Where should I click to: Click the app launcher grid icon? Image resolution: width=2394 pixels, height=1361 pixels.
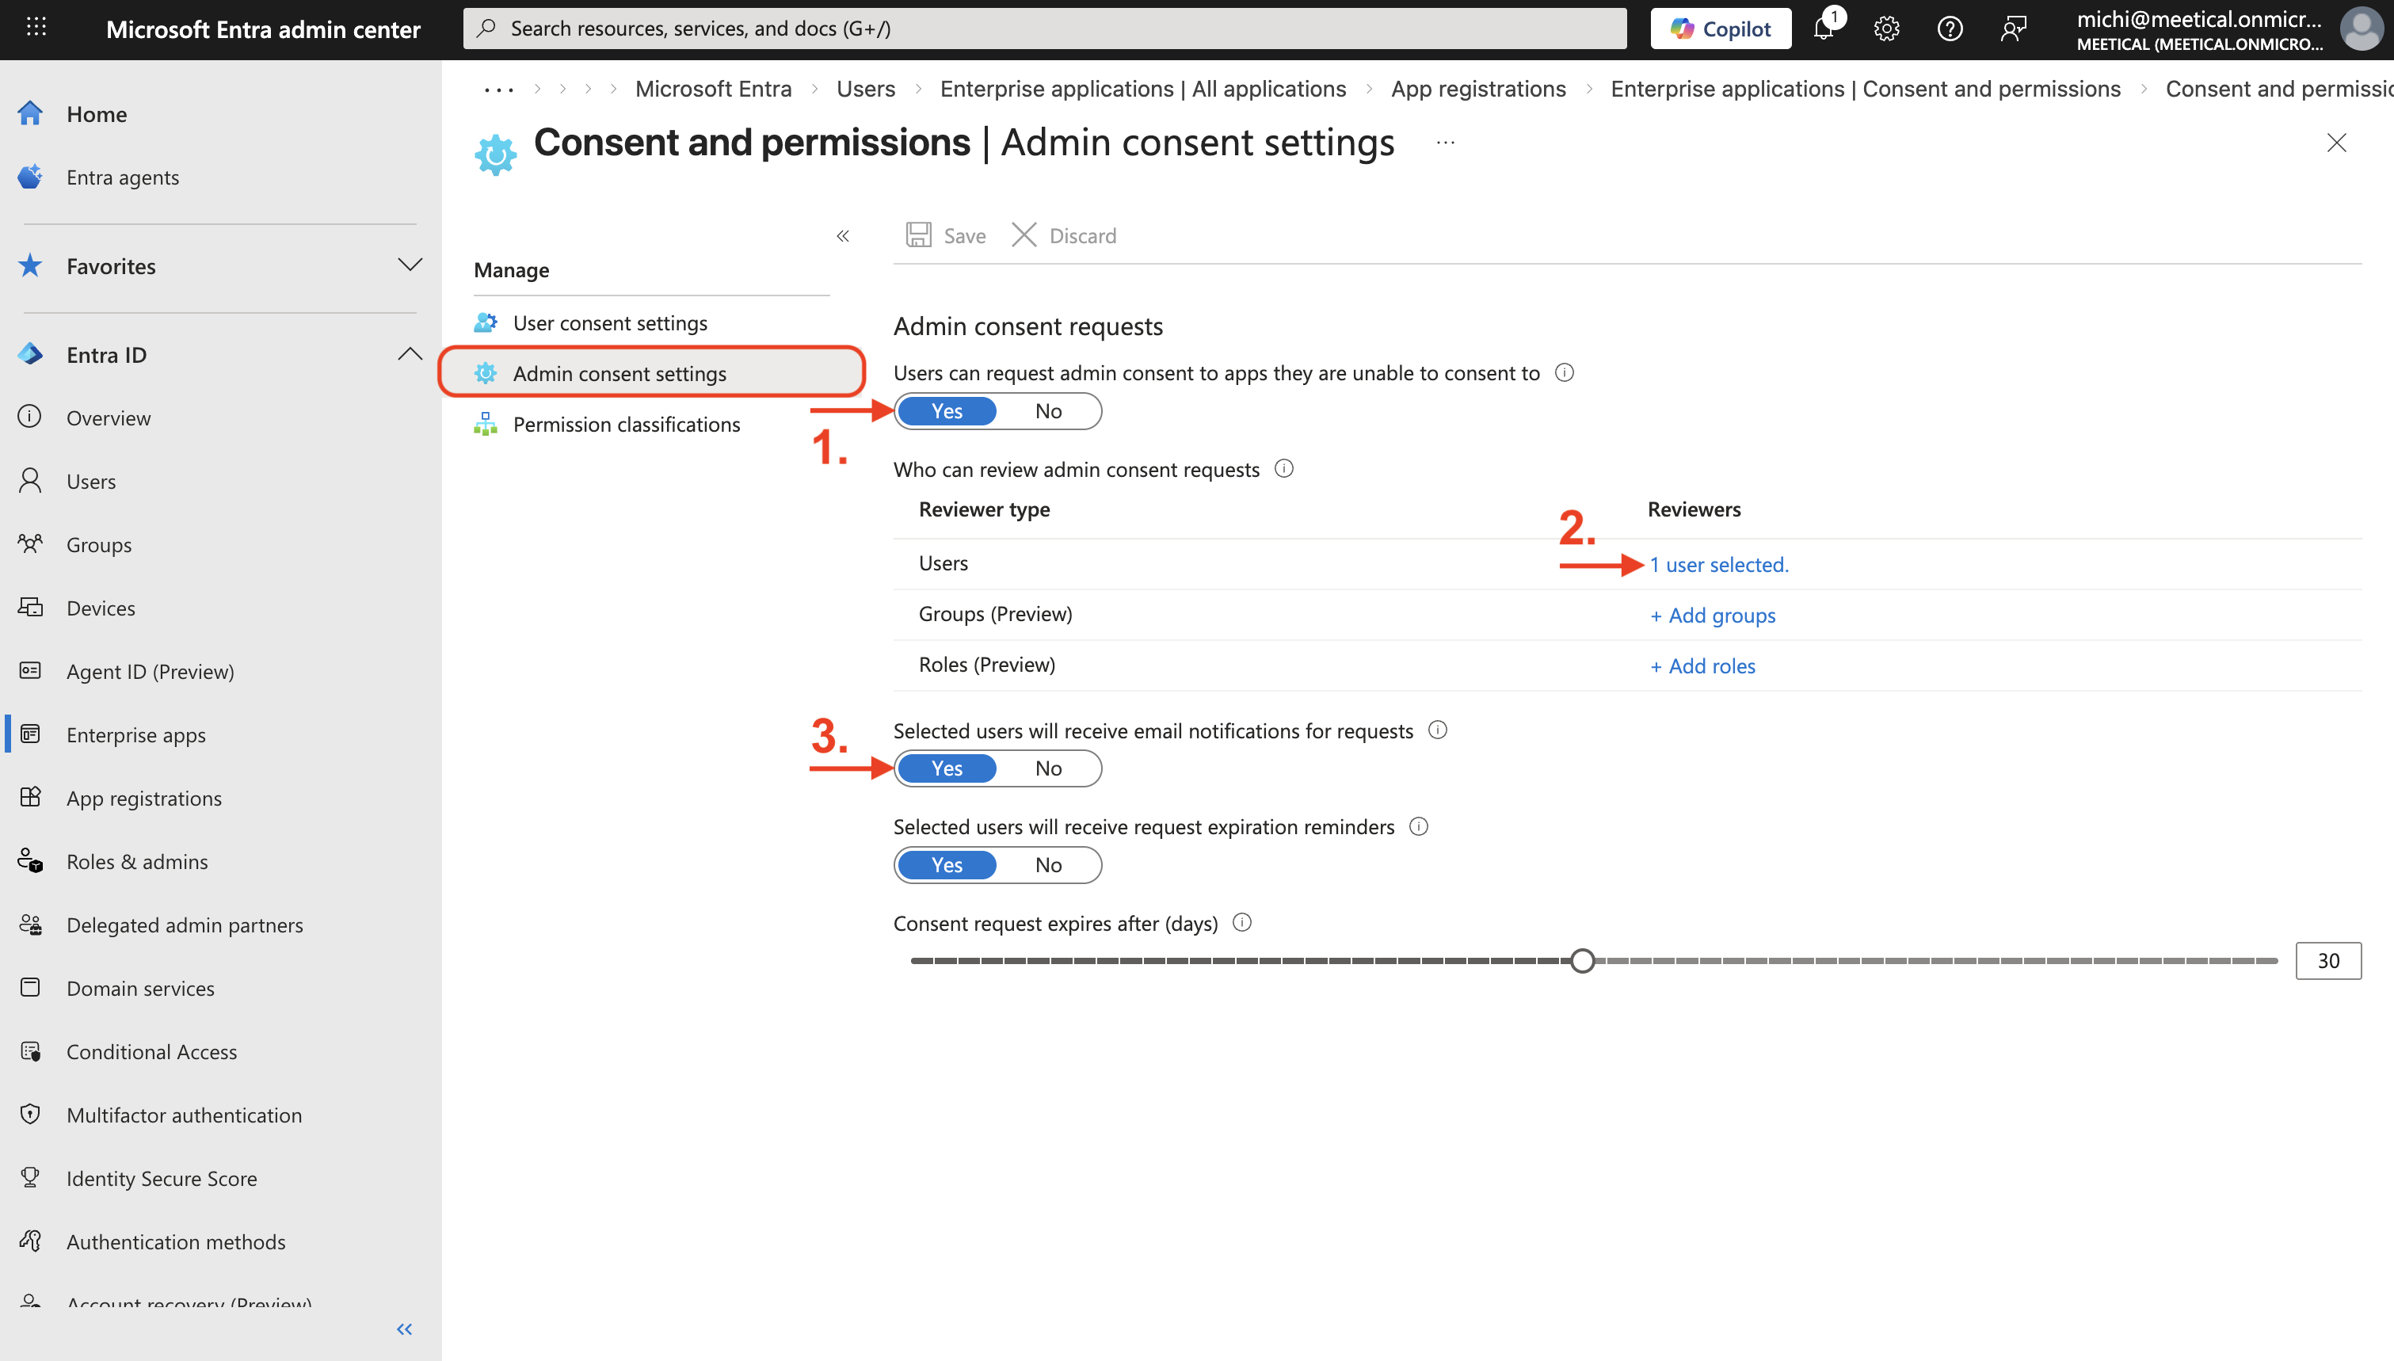tap(36, 28)
